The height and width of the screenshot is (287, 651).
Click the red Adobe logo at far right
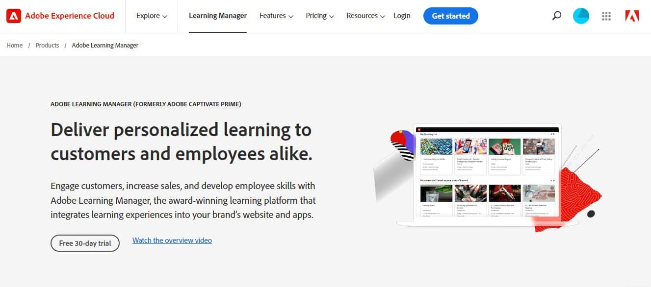coord(632,16)
